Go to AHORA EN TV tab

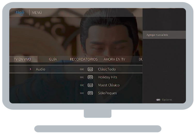click(114, 59)
